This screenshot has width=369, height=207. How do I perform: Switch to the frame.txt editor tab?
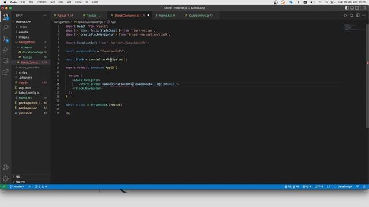(165, 16)
